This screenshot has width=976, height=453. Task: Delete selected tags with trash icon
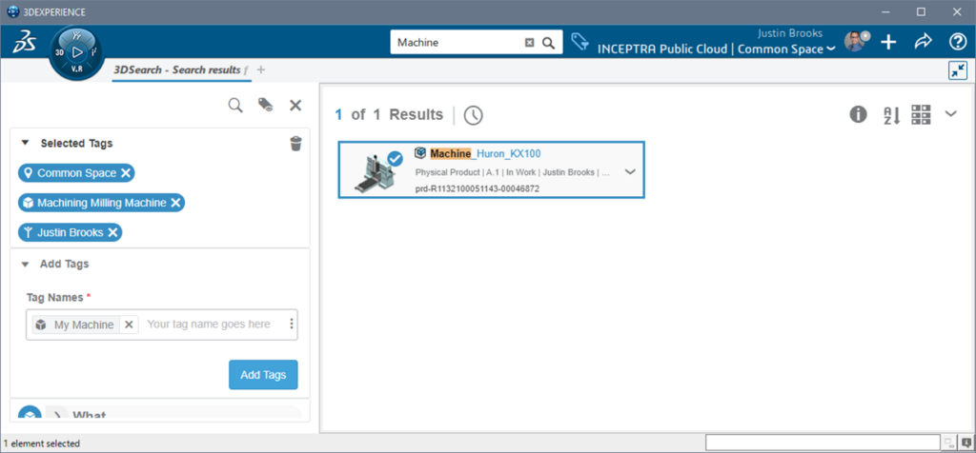click(295, 144)
